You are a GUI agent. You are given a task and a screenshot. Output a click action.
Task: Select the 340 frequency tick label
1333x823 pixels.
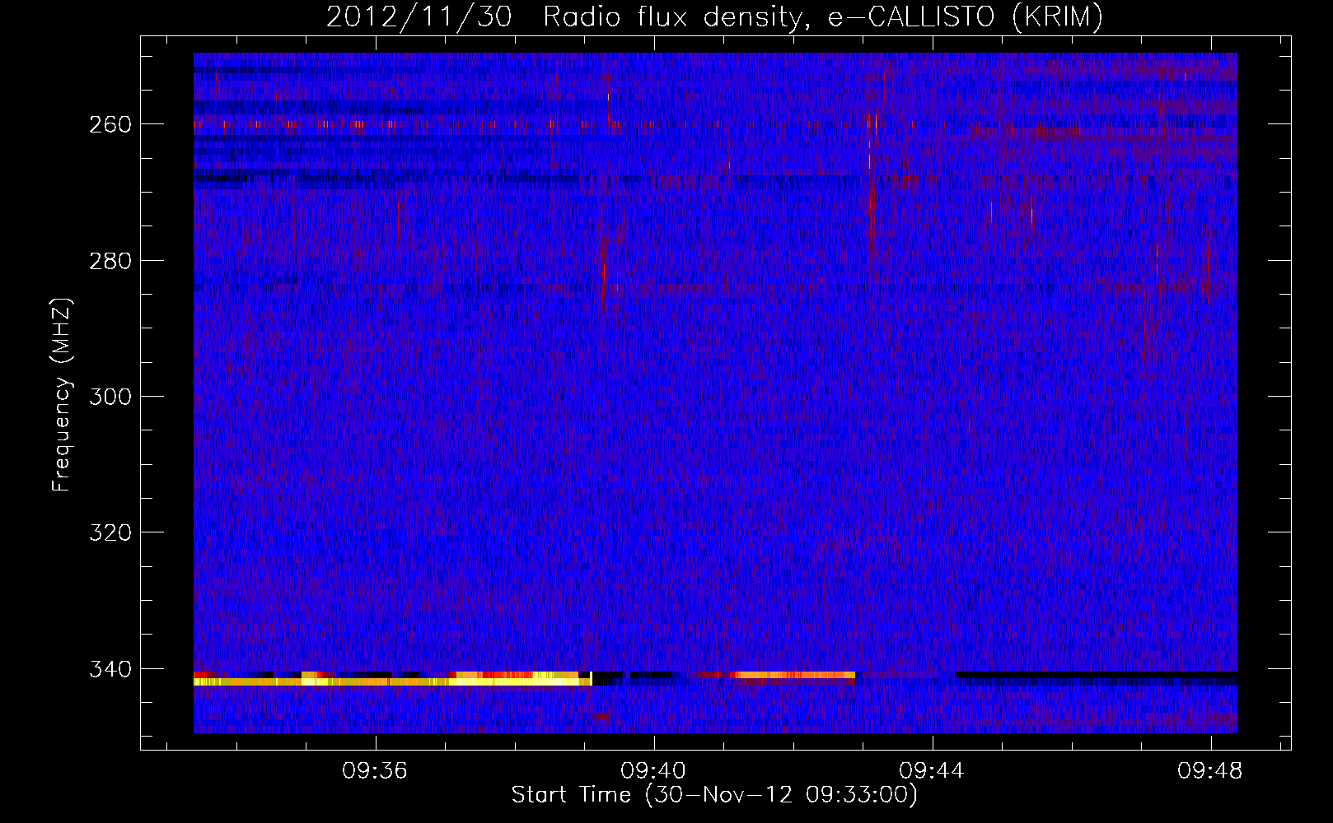110,669
